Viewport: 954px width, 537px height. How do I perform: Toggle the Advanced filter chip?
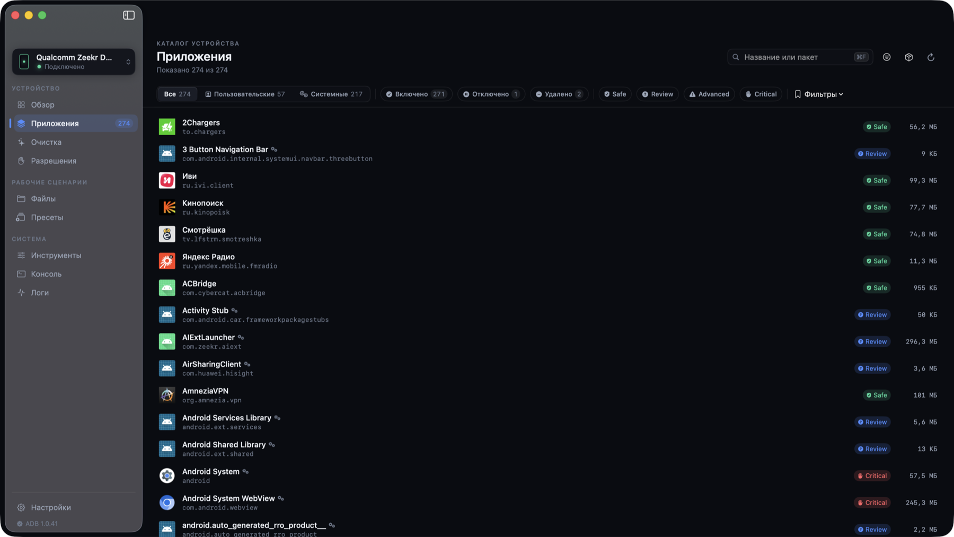tap(709, 94)
